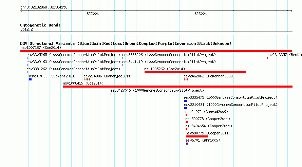
Task: Click the blue nsv967033 gain marker
Action: [x=30, y=79]
